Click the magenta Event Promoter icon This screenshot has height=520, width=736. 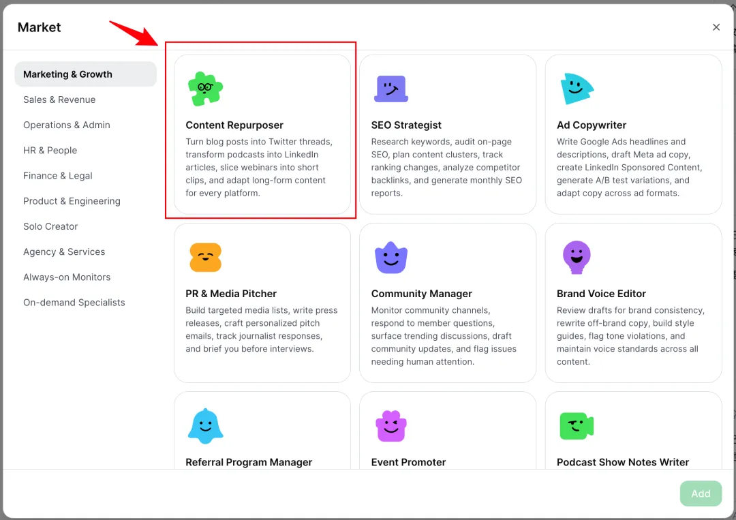point(391,426)
